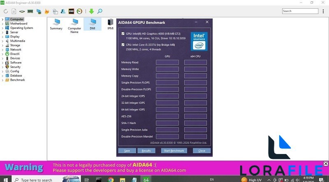Launch the System Stability Test flame icon

coord(47,12)
